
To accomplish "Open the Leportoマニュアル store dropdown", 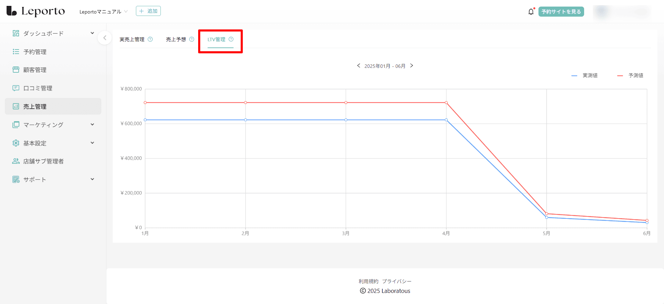I will coord(103,12).
